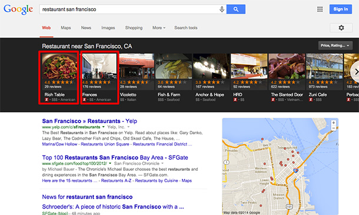Zoom in on the map with plus
The height and width of the screenshot is (215, 359).
334,123
